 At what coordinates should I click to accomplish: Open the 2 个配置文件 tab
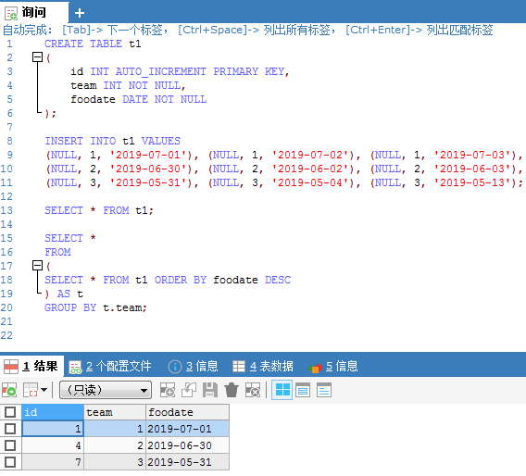click(110, 366)
